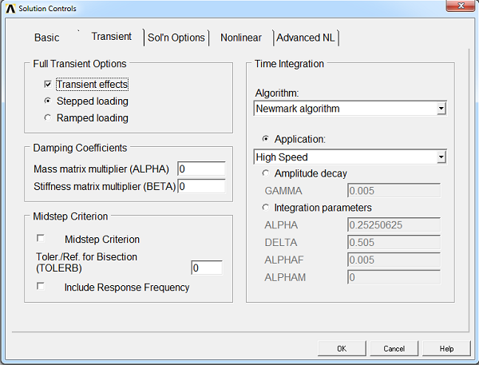The height and width of the screenshot is (365, 479).
Task: Click the OK button
Action: click(341, 348)
